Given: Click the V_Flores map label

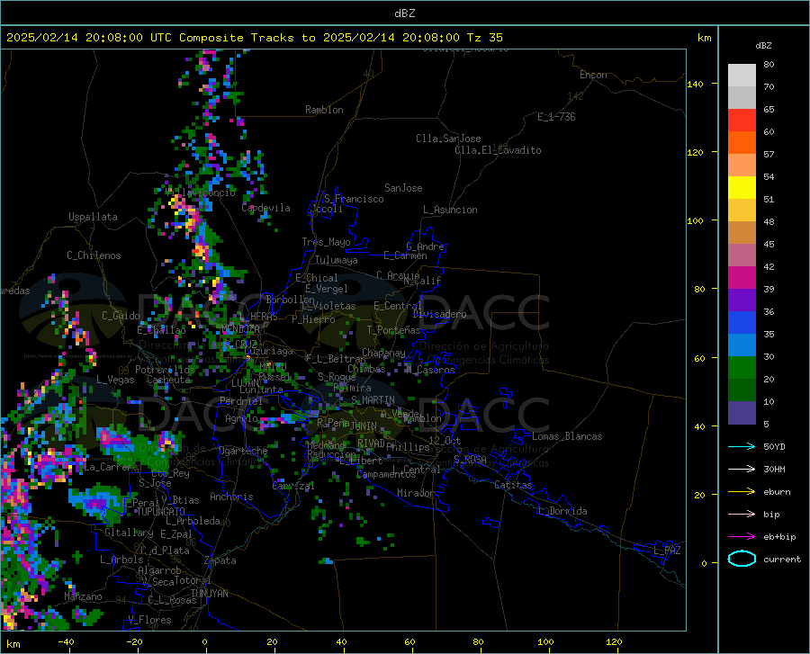Looking at the screenshot, I should pyautogui.click(x=149, y=620).
